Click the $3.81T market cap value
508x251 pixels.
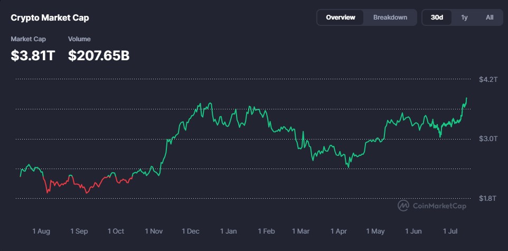pyautogui.click(x=33, y=55)
